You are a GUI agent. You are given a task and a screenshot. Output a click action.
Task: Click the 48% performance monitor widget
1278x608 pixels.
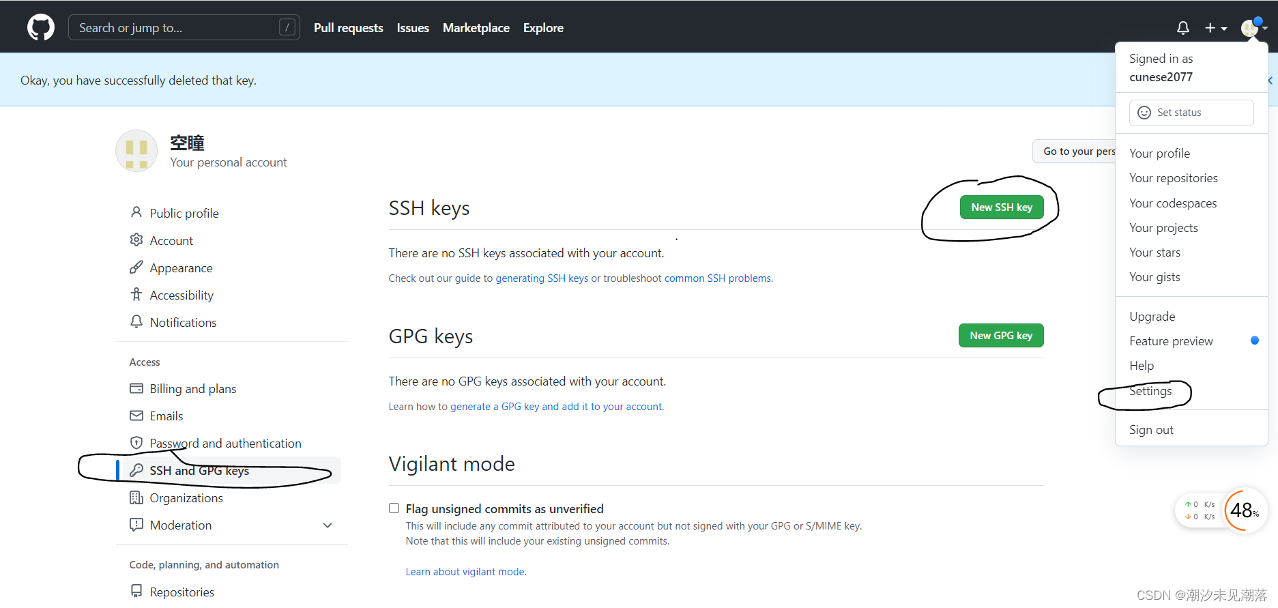tap(1245, 510)
